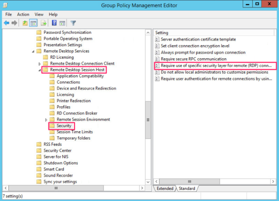Select the Printer Redirection folder
279x201 pixels.
[74, 101]
